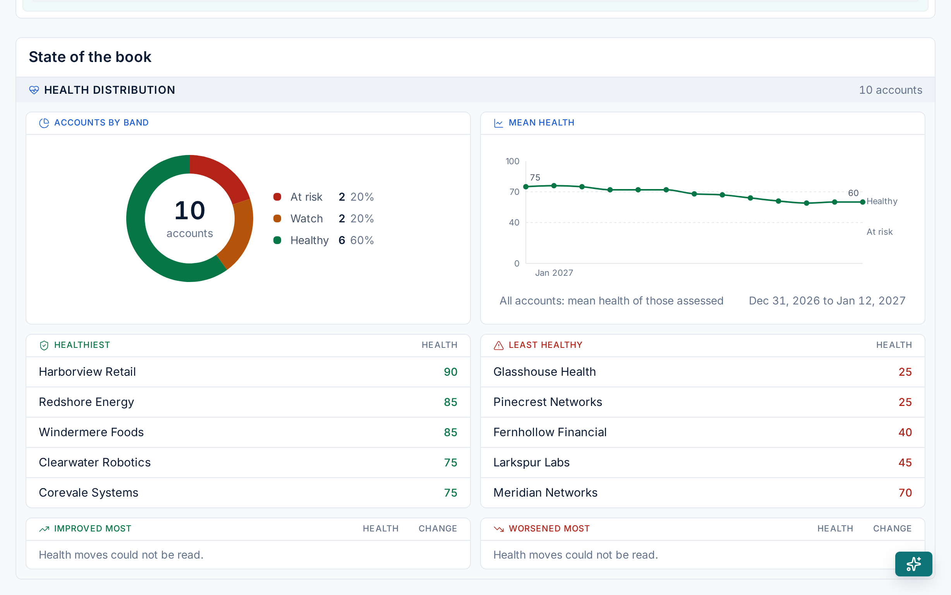Click the warning triangle Least Healthy icon
951x595 pixels.
point(498,345)
